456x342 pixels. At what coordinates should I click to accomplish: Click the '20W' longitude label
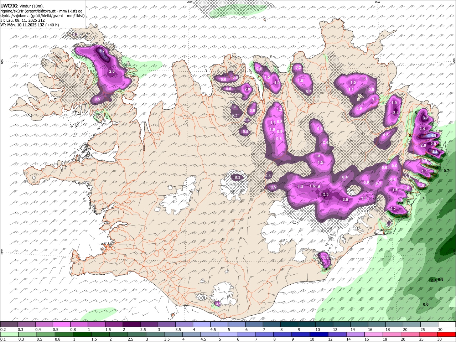190,2
